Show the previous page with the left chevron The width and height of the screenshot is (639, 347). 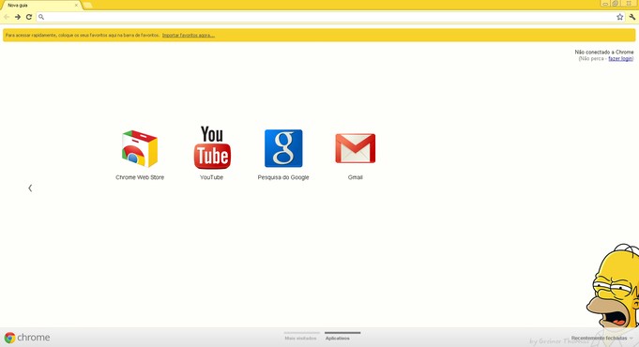tap(30, 188)
